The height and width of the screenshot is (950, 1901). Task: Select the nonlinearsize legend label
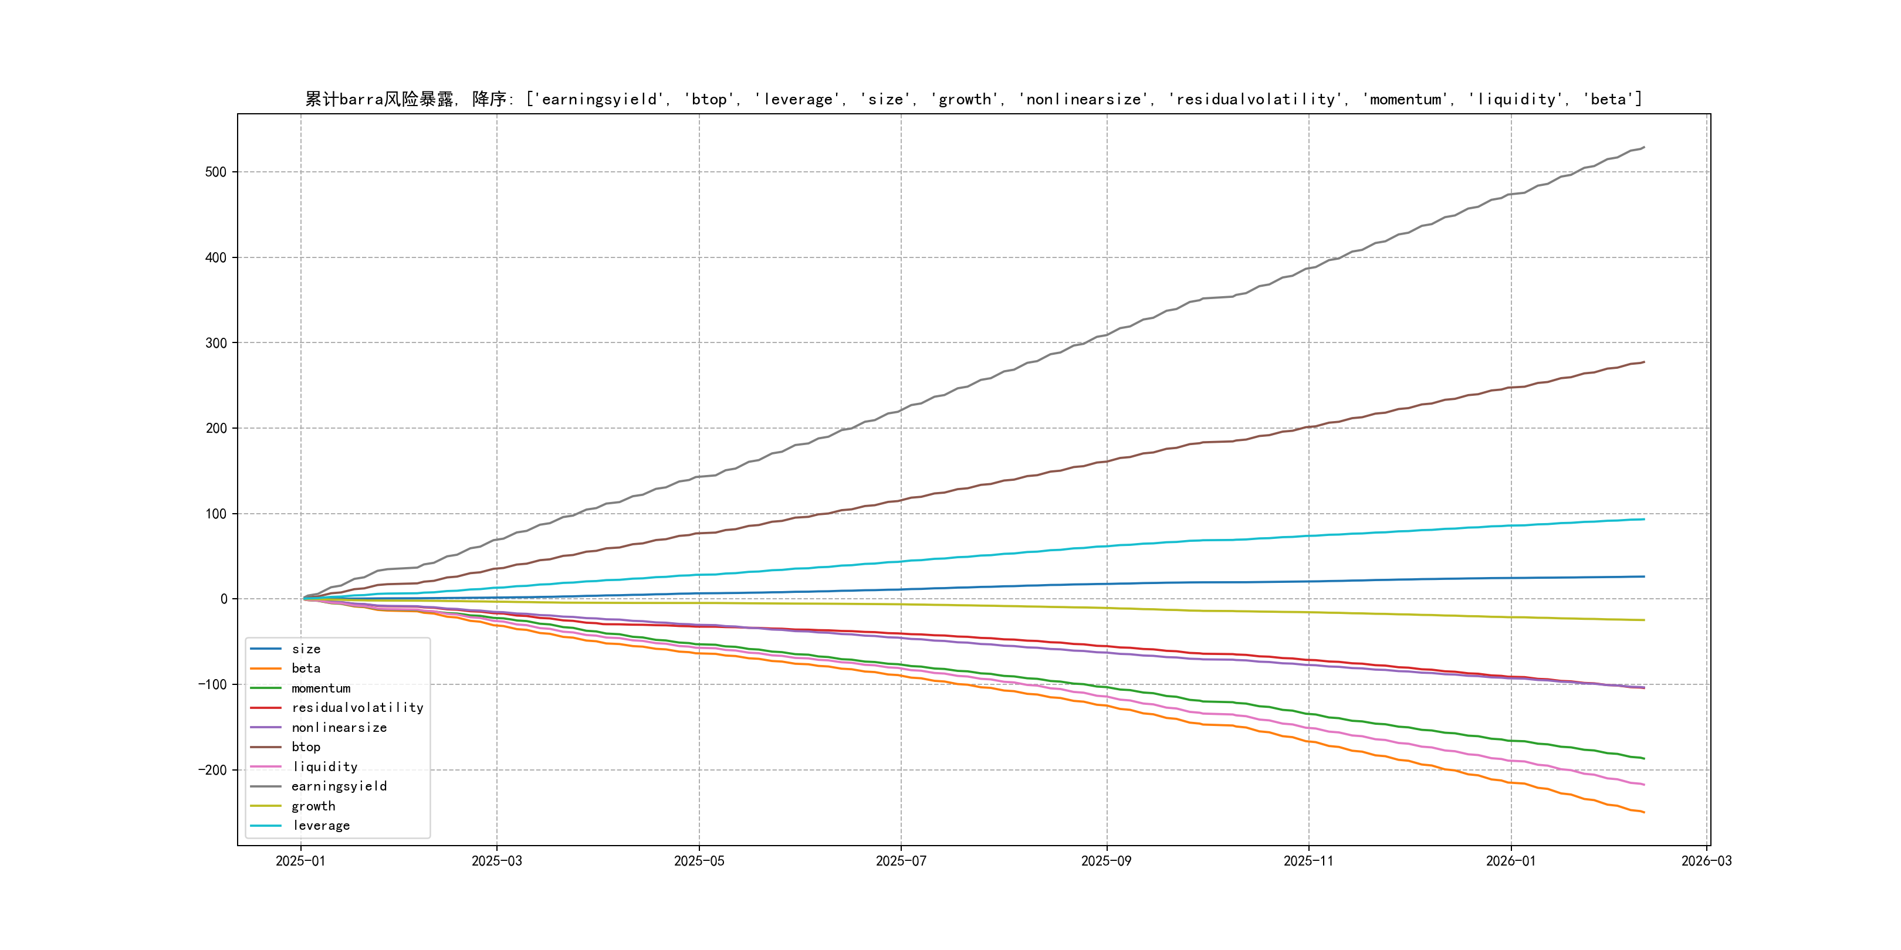coord(339,727)
